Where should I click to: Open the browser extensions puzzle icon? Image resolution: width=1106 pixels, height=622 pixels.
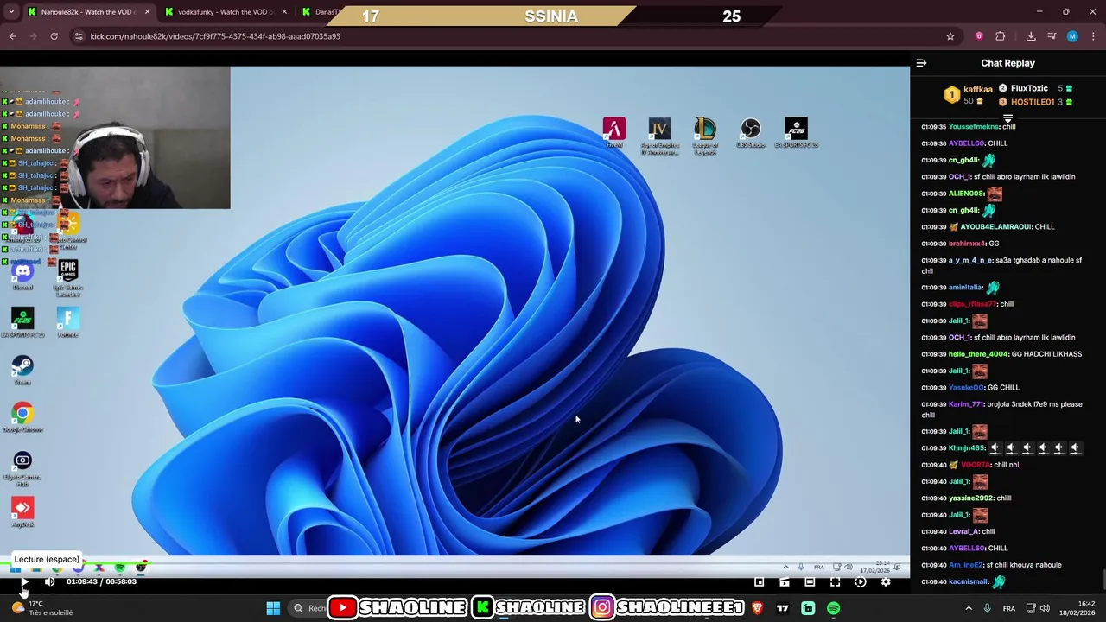click(x=1001, y=36)
